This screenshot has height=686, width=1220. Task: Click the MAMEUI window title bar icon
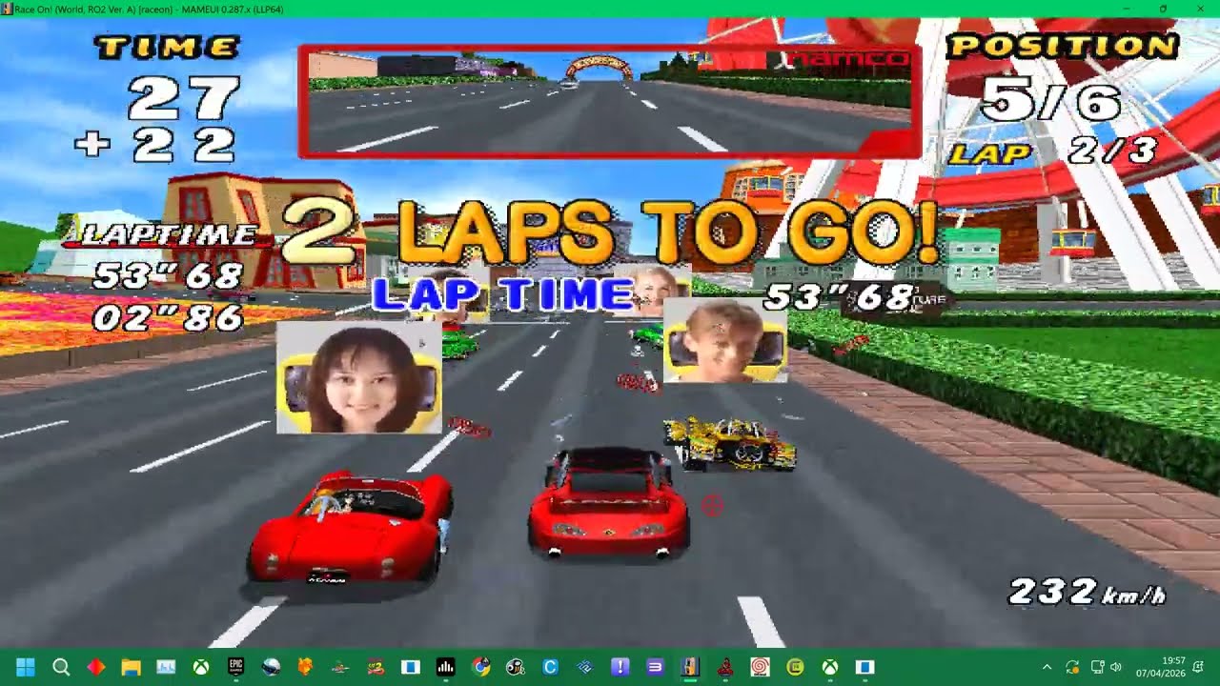[x=8, y=9]
